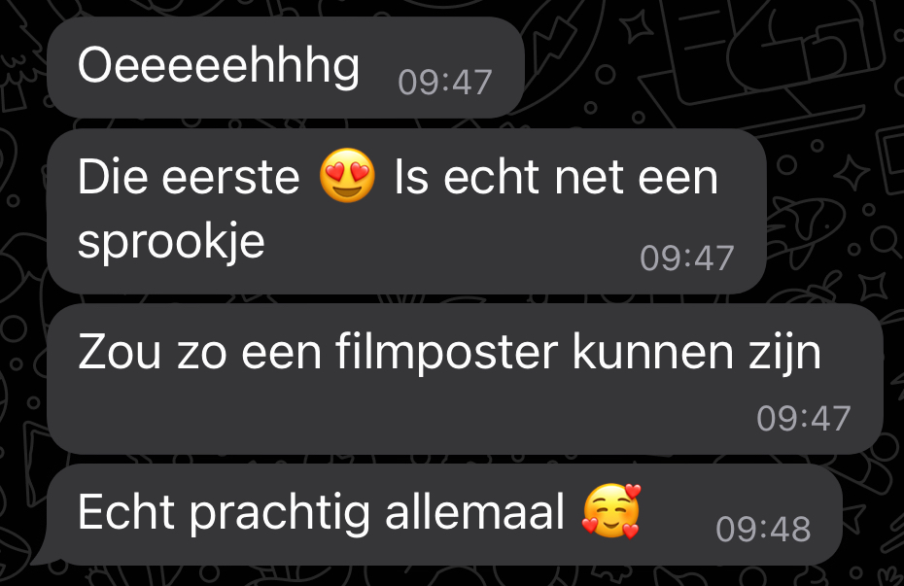Click the 09:47 timestamp on 'Oeeeeehhhg'
This screenshot has height=586, width=904.
click(x=445, y=82)
